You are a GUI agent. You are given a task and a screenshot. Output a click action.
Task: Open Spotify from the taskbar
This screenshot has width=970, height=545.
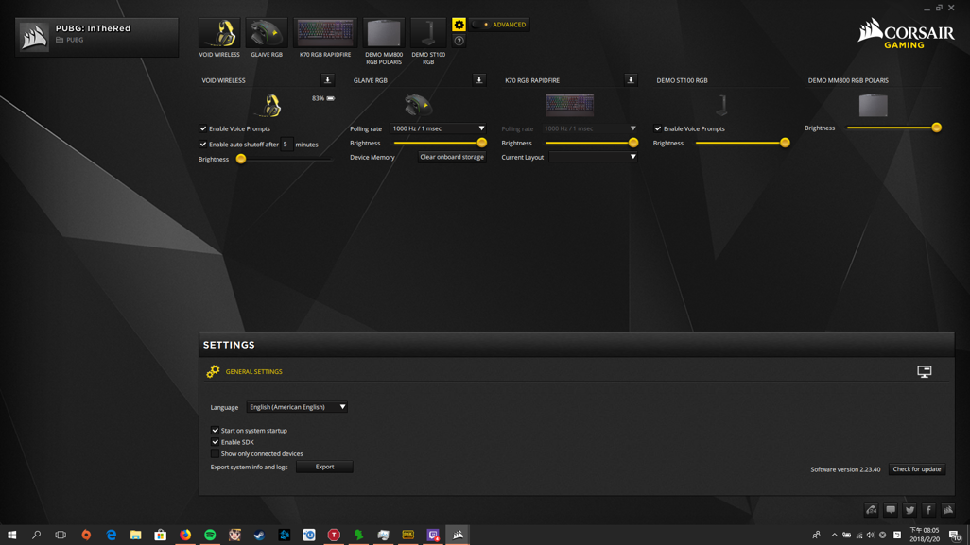point(210,535)
